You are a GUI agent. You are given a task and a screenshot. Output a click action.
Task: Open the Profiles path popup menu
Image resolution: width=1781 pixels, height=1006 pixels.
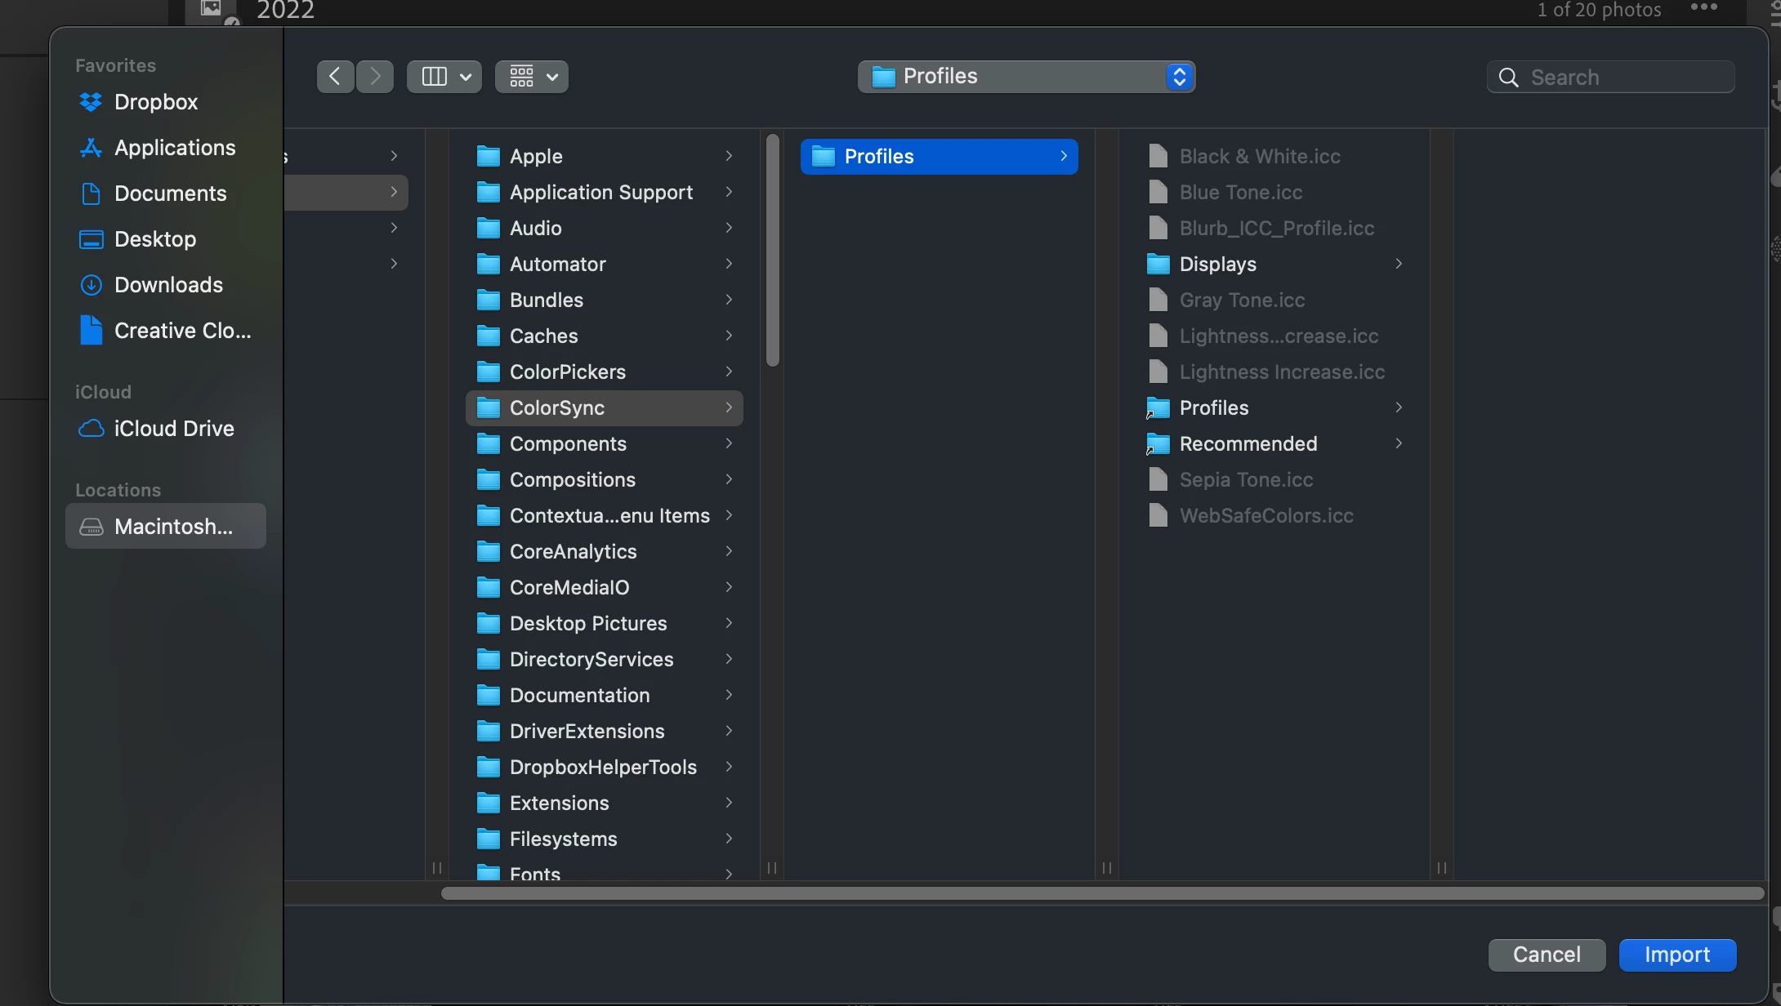click(1026, 77)
